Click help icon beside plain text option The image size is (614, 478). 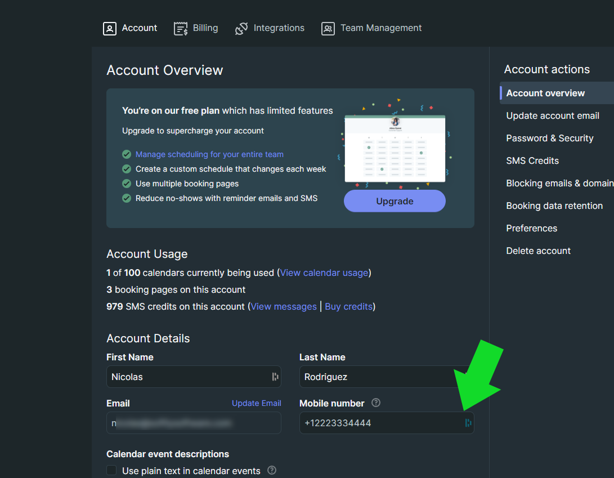[272, 470]
